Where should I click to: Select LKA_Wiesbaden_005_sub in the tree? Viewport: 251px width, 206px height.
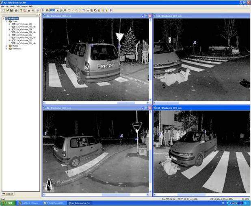pyautogui.click(x=26, y=37)
